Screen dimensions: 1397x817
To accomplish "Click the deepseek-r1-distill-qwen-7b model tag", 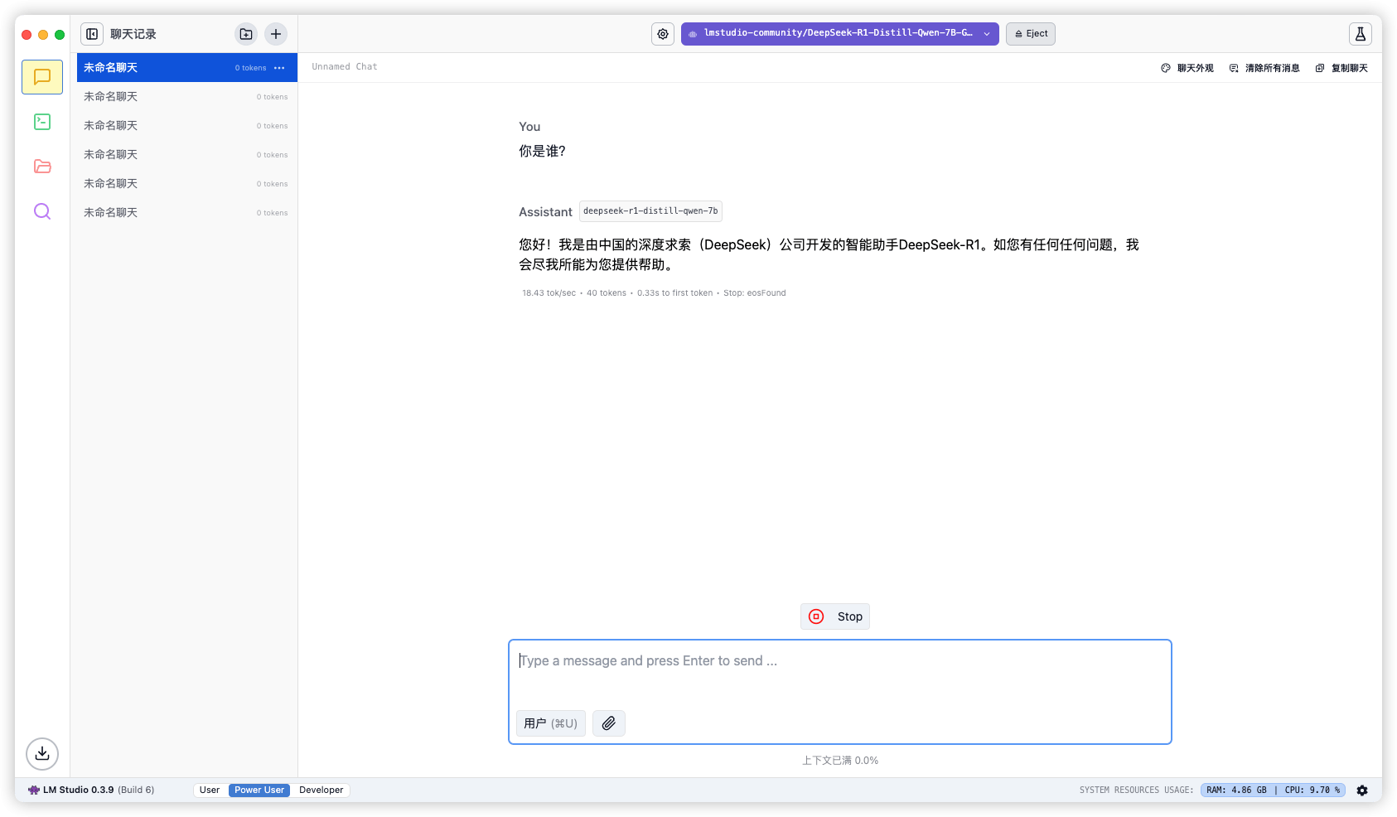I will click(650, 211).
